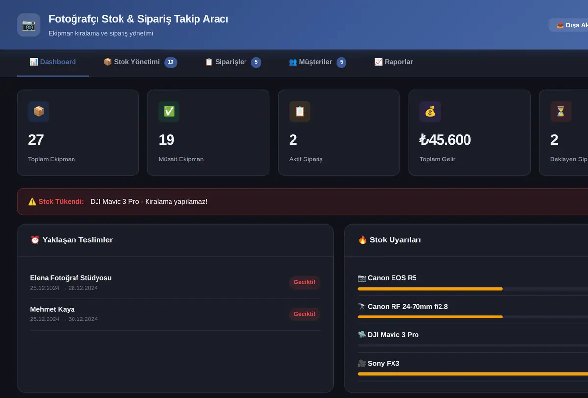The height and width of the screenshot is (398, 588).
Task: Click the telescope icon next to Canon RF 24-70mm
Action: coord(362,306)
